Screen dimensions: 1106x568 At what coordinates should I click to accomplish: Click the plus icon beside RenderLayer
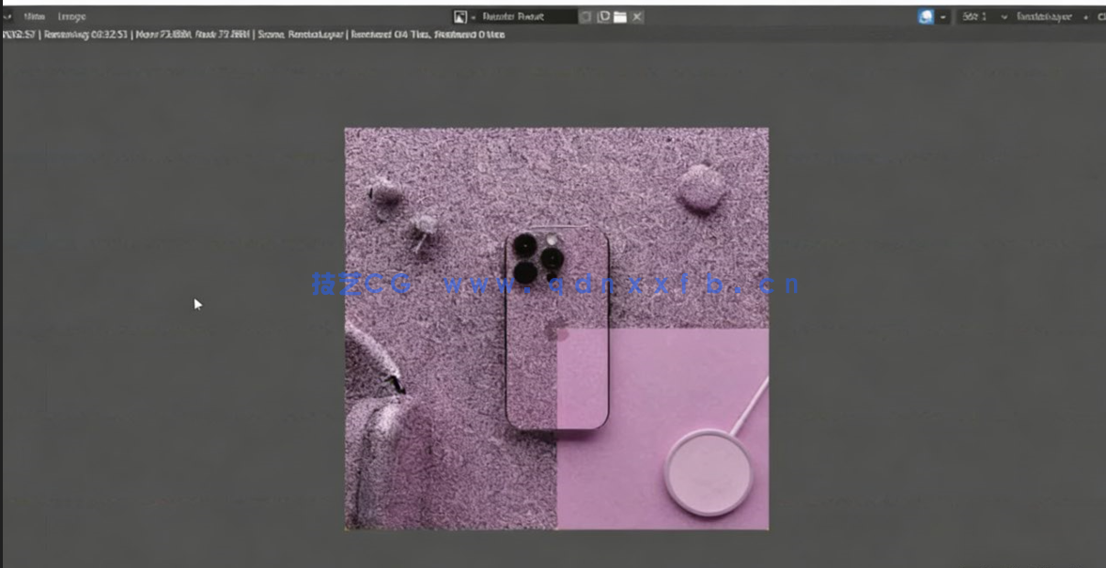pyautogui.click(x=1085, y=16)
